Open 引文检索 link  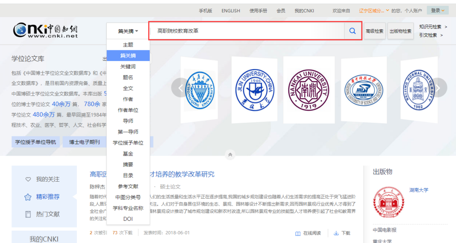pos(428,35)
